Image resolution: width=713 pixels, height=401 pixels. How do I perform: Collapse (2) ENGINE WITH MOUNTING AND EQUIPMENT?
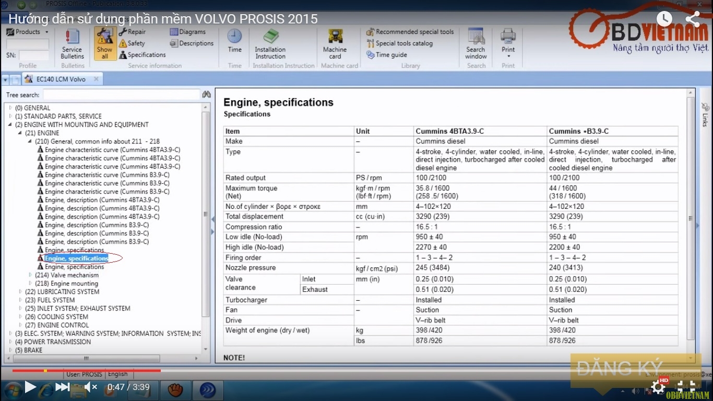click(x=10, y=125)
